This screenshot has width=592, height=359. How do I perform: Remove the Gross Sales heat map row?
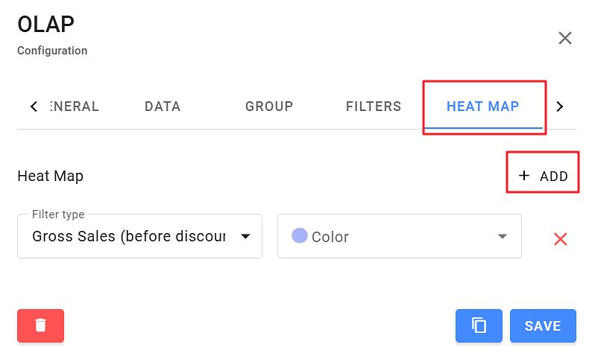click(x=561, y=239)
